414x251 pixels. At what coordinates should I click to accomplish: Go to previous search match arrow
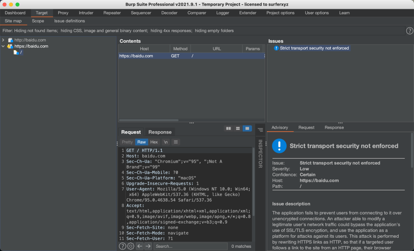tap(139, 246)
